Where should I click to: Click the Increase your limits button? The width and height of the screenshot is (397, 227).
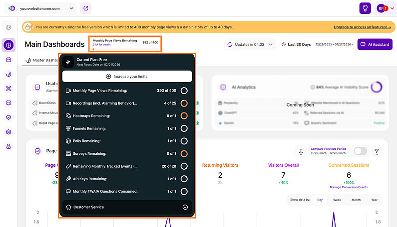[x=127, y=76]
